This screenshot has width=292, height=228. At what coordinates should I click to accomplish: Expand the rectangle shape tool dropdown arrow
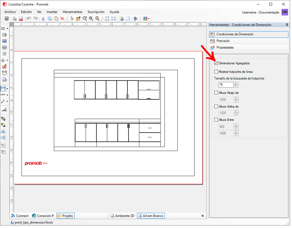pos(7,29)
